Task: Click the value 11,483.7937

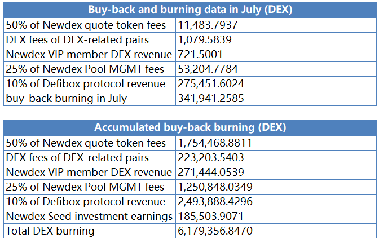Action: (x=208, y=25)
